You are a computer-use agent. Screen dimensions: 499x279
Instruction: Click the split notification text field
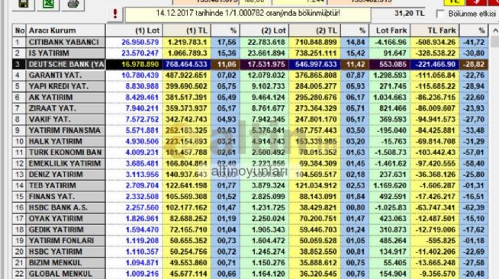[x=248, y=14]
